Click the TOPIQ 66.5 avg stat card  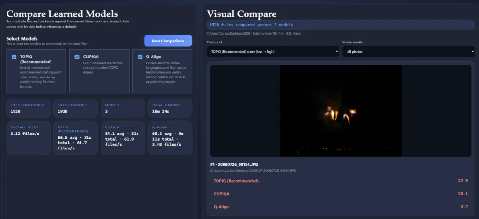pyautogui.click(x=75, y=138)
